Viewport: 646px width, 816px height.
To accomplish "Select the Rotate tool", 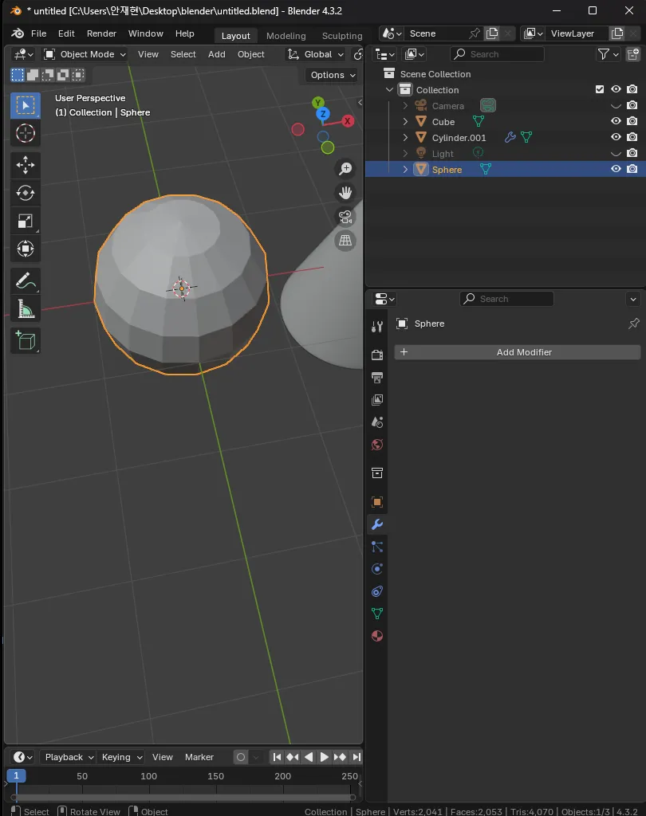I will tap(25, 193).
